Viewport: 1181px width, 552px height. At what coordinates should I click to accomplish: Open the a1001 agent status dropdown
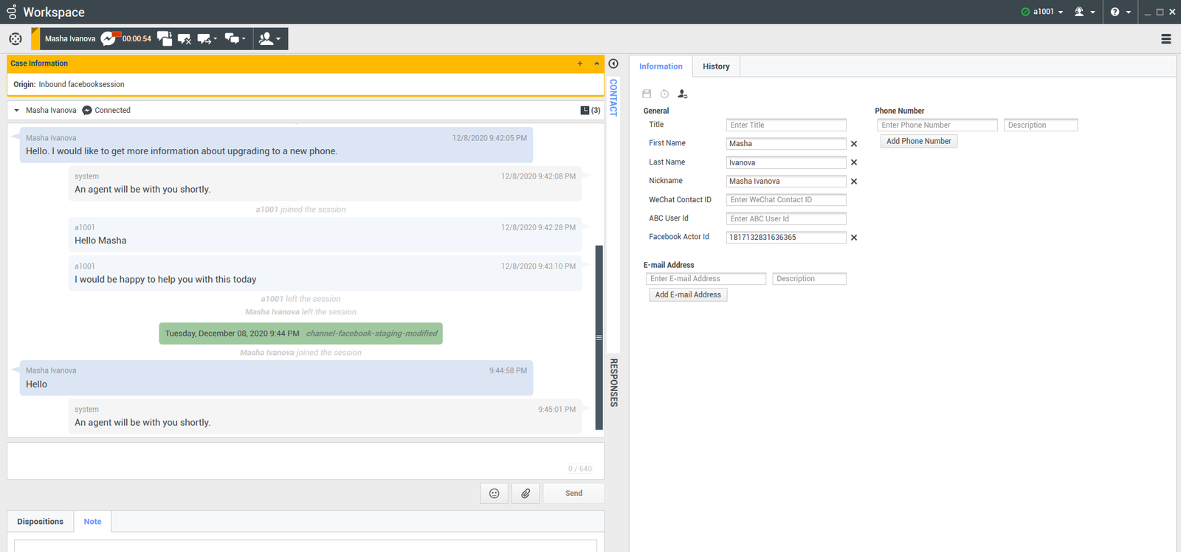pyautogui.click(x=1043, y=12)
